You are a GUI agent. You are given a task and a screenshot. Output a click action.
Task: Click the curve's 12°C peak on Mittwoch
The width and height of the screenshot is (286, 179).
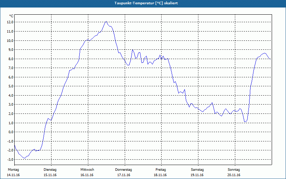pyautogui.click(x=106, y=21)
